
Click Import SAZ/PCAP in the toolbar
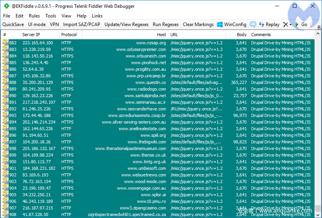[81, 24]
